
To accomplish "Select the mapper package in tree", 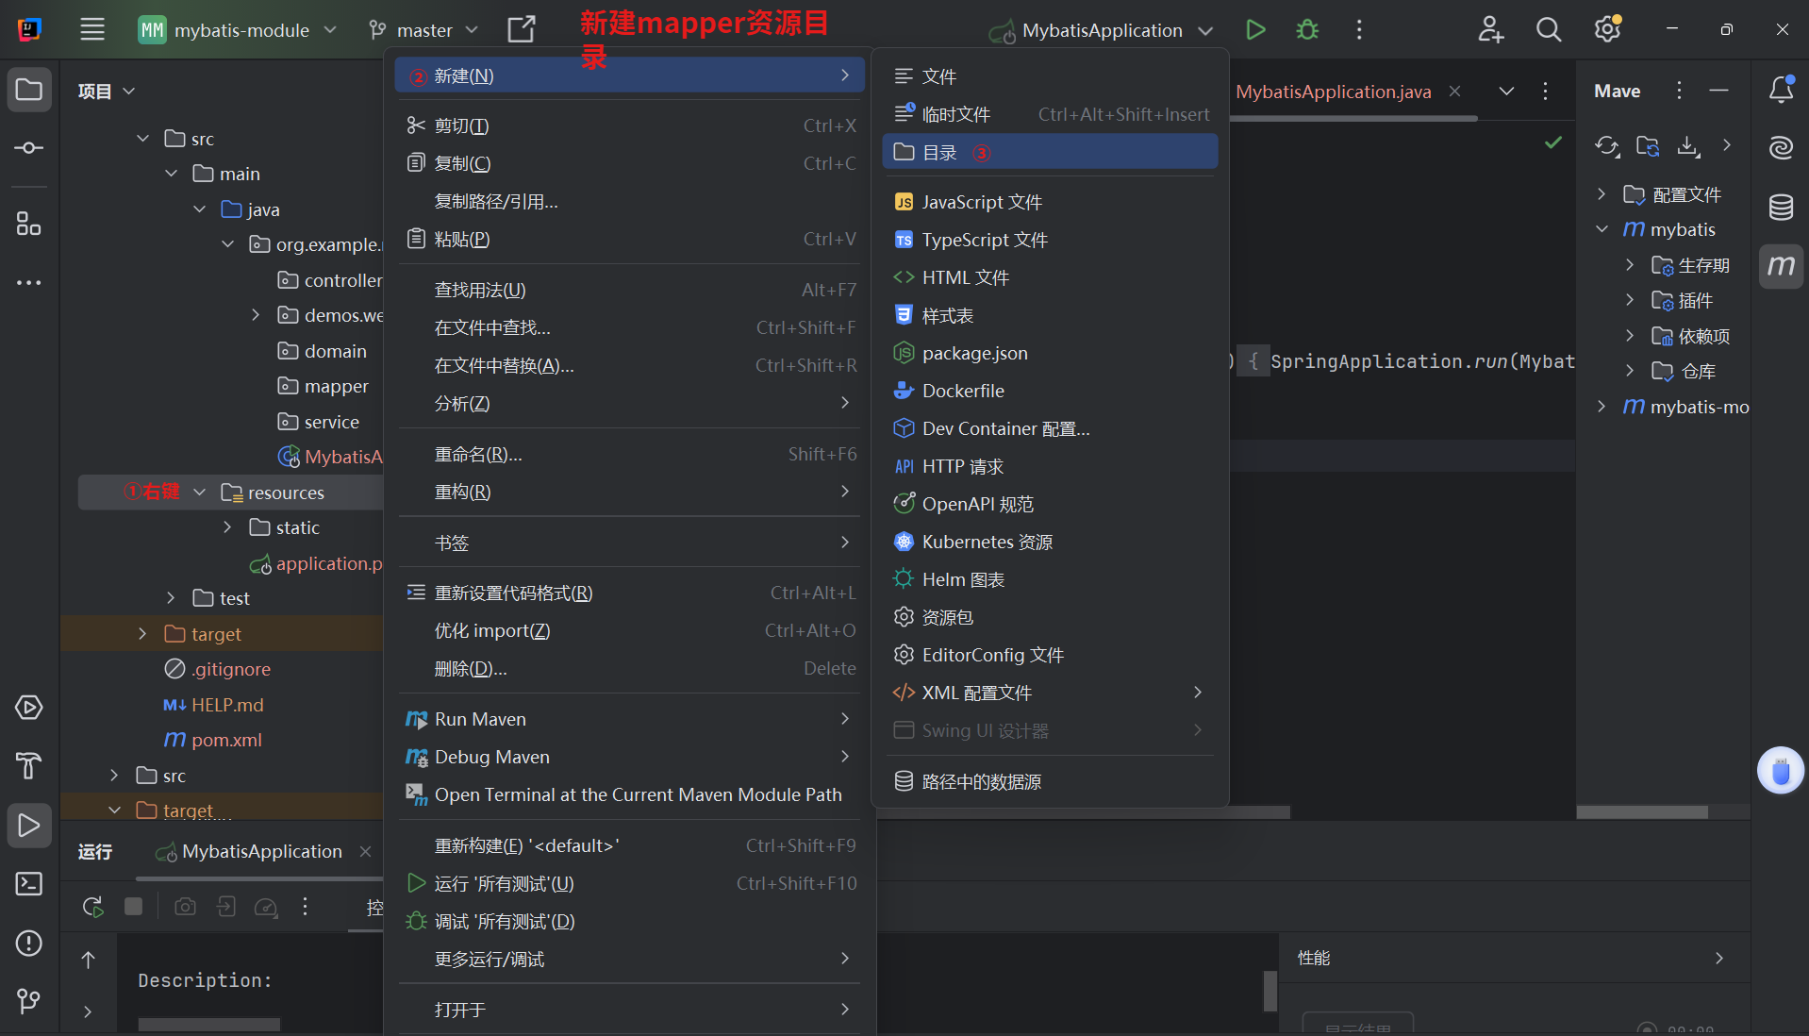I will 336,386.
